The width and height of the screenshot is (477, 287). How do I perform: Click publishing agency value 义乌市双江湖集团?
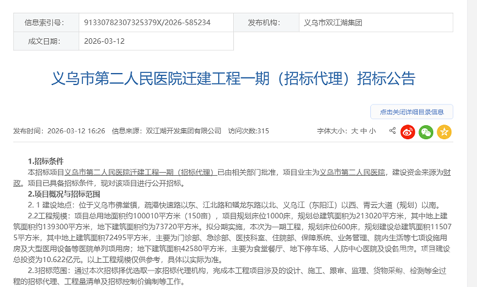pyautogui.click(x=333, y=22)
